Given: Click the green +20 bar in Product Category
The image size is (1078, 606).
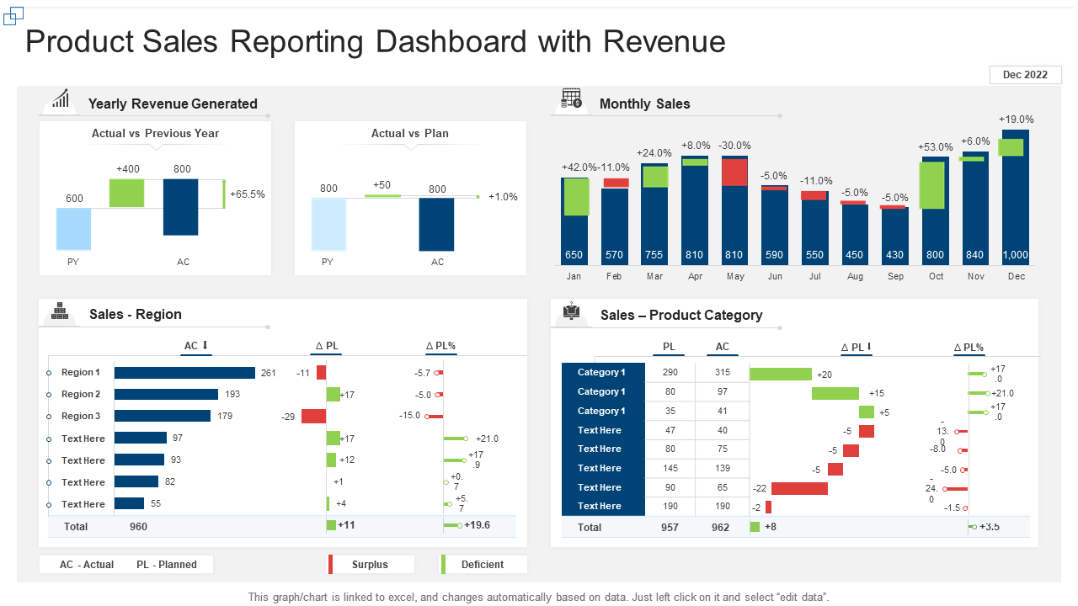Looking at the screenshot, I should (781, 374).
